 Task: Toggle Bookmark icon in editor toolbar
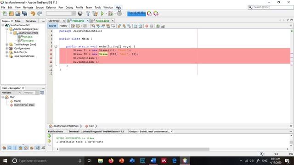(x=129, y=26)
